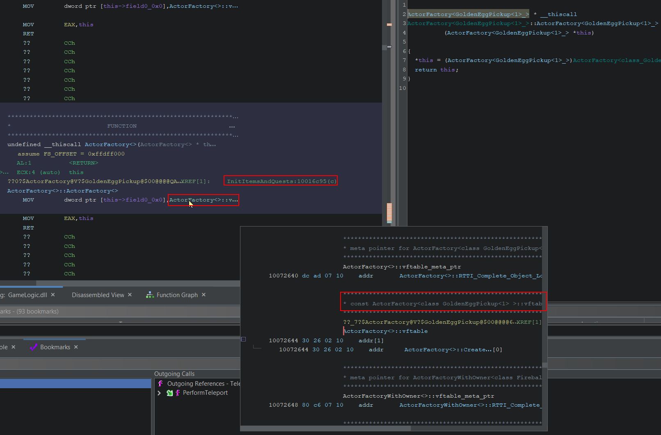Click the function icon beside Outgoing References
The height and width of the screenshot is (435, 661).
point(160,384)
